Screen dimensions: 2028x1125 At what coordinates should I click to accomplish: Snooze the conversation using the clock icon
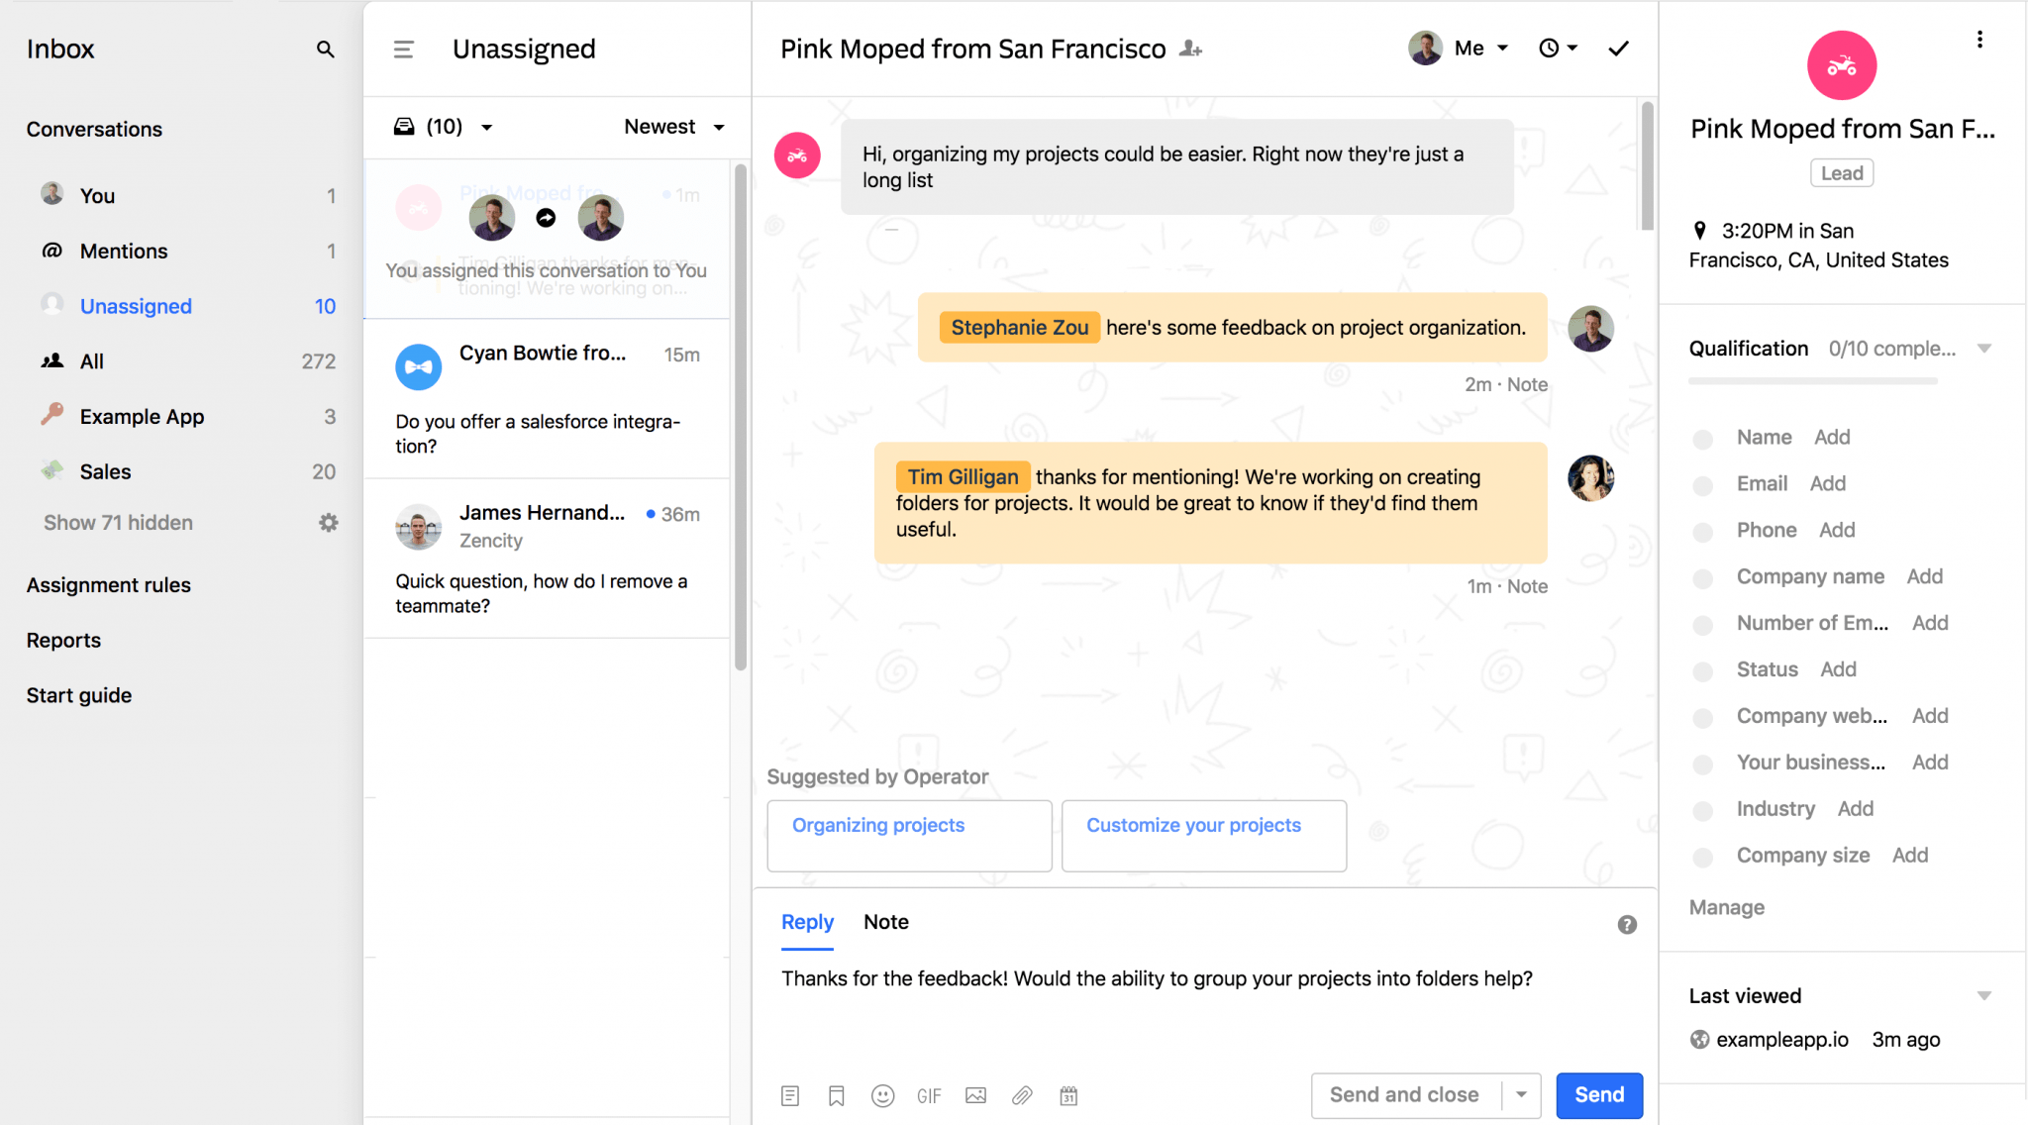pos(1551,47)
